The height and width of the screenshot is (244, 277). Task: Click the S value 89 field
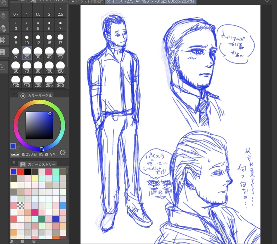click(x=41, y=154)
